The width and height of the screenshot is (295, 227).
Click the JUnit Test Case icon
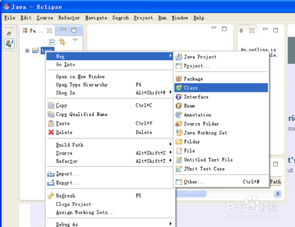coord(179,169)
